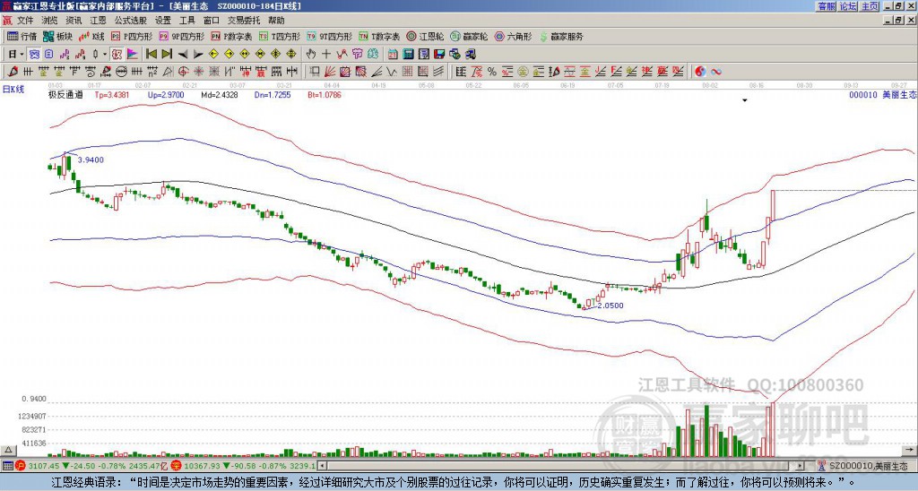Switch to K线 chart view

tap(92, 36)
